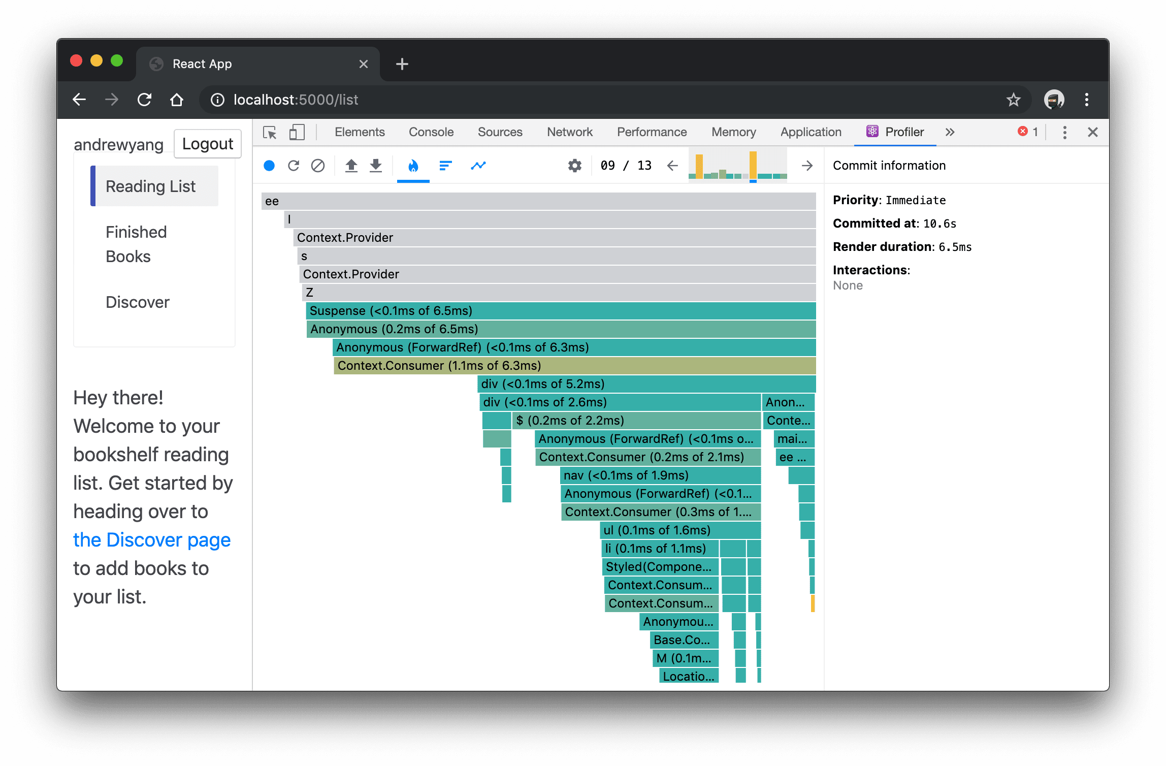This screenshot has width=1166, height=766.
Task: Open the Interactions chart view
Action: [478, 165]
